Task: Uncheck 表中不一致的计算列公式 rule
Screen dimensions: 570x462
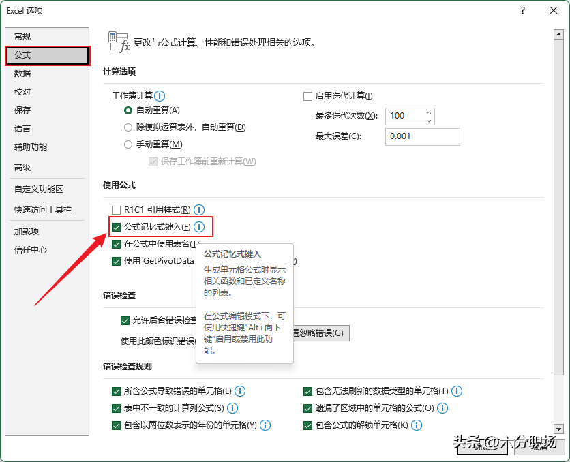Action: point(116,408)
